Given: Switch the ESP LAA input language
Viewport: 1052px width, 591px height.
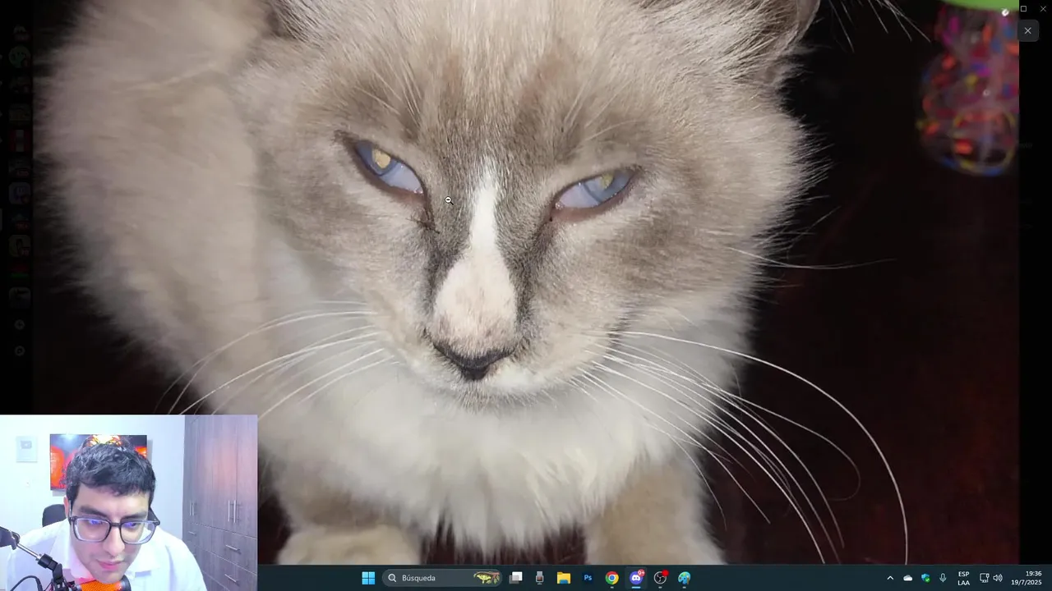Looking at the screenshot, I should pos(963,578).
